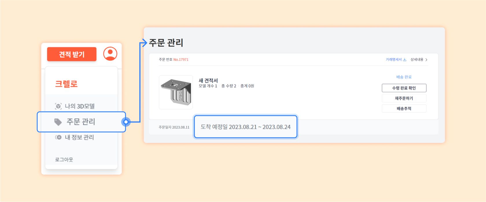
Task: Track the shipment with 배송추적 button
Action: click(404, 109)
